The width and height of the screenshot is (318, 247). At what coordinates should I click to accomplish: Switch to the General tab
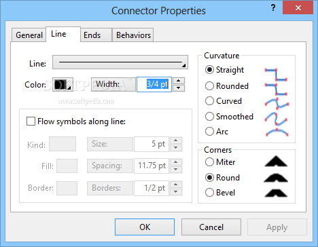(29, 35)
